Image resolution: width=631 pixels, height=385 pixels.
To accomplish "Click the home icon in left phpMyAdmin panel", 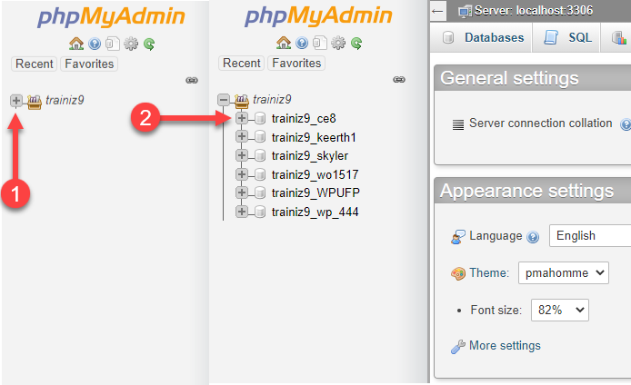I will (x=76, y=44).
